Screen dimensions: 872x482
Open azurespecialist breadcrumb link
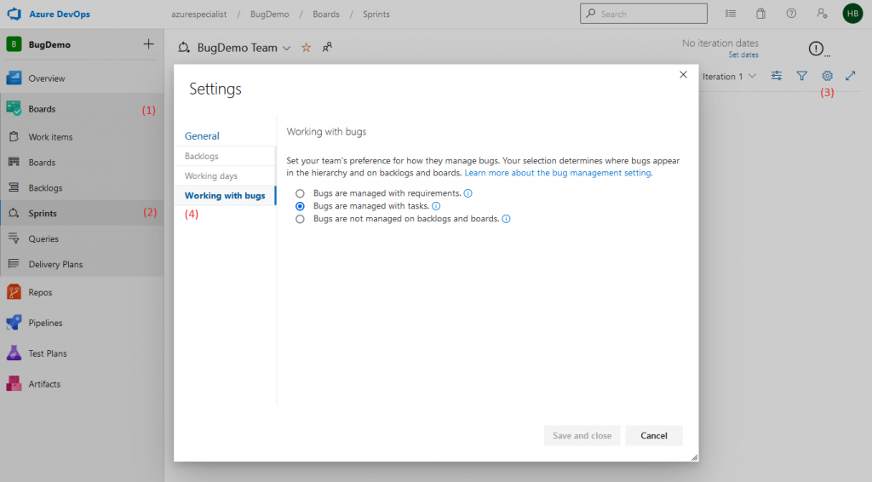pyautogui.click(x=199, y=14)
